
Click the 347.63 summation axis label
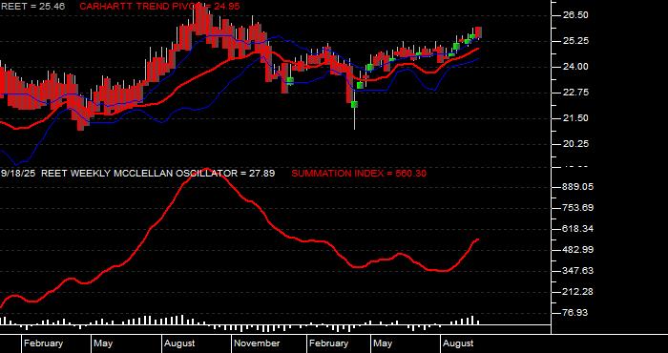578,271
